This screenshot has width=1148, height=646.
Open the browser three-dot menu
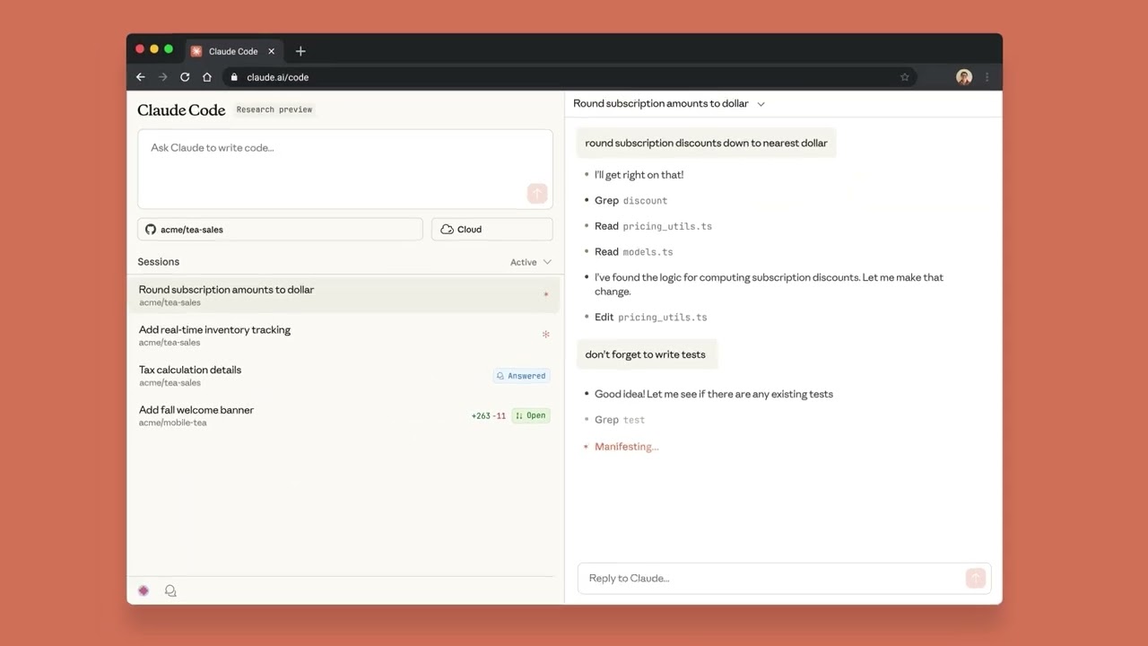[987, 77]
